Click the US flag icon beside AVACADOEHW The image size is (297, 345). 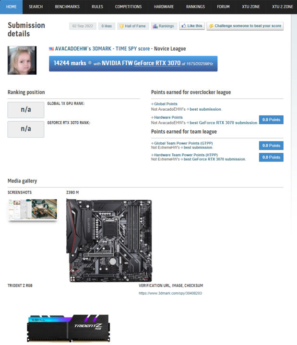51,49
